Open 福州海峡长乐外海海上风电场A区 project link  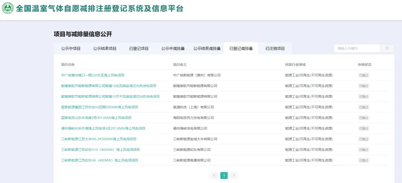click(x=103, y=128)
